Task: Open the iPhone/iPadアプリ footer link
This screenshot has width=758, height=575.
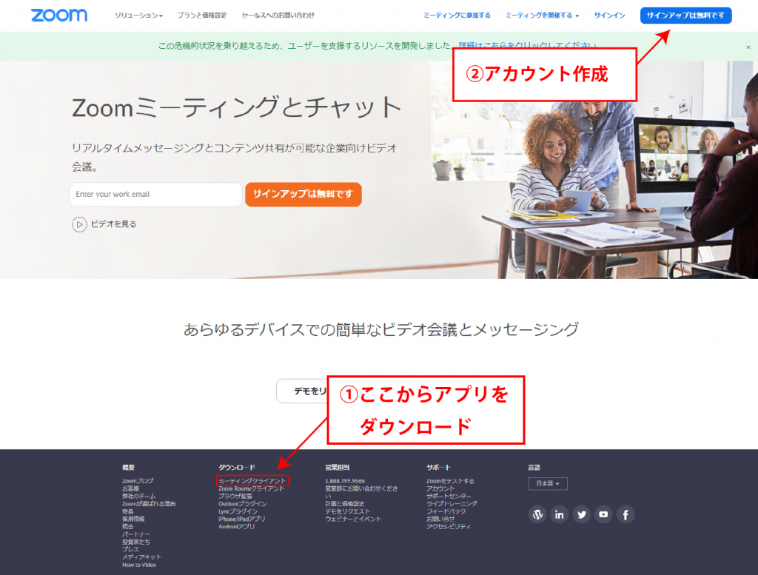Action: [x=242, y=519]
